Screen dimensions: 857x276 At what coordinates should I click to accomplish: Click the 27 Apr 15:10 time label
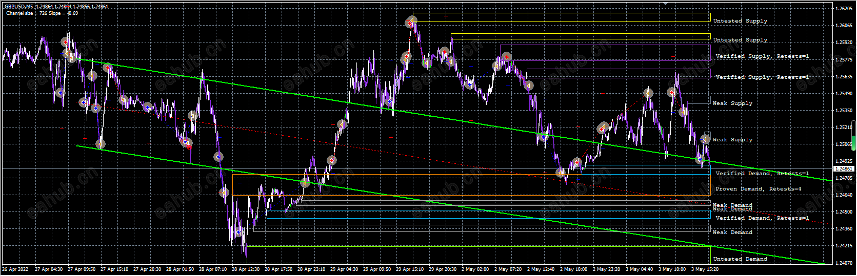[x=114, y=269]
